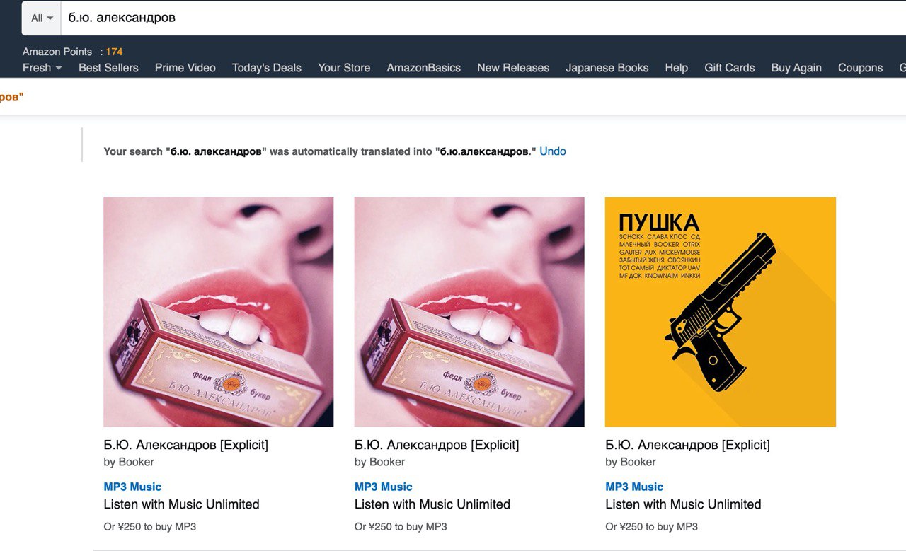906x551 pixels.
Task: Click MP3 Music link under first result
Action: 132,487
